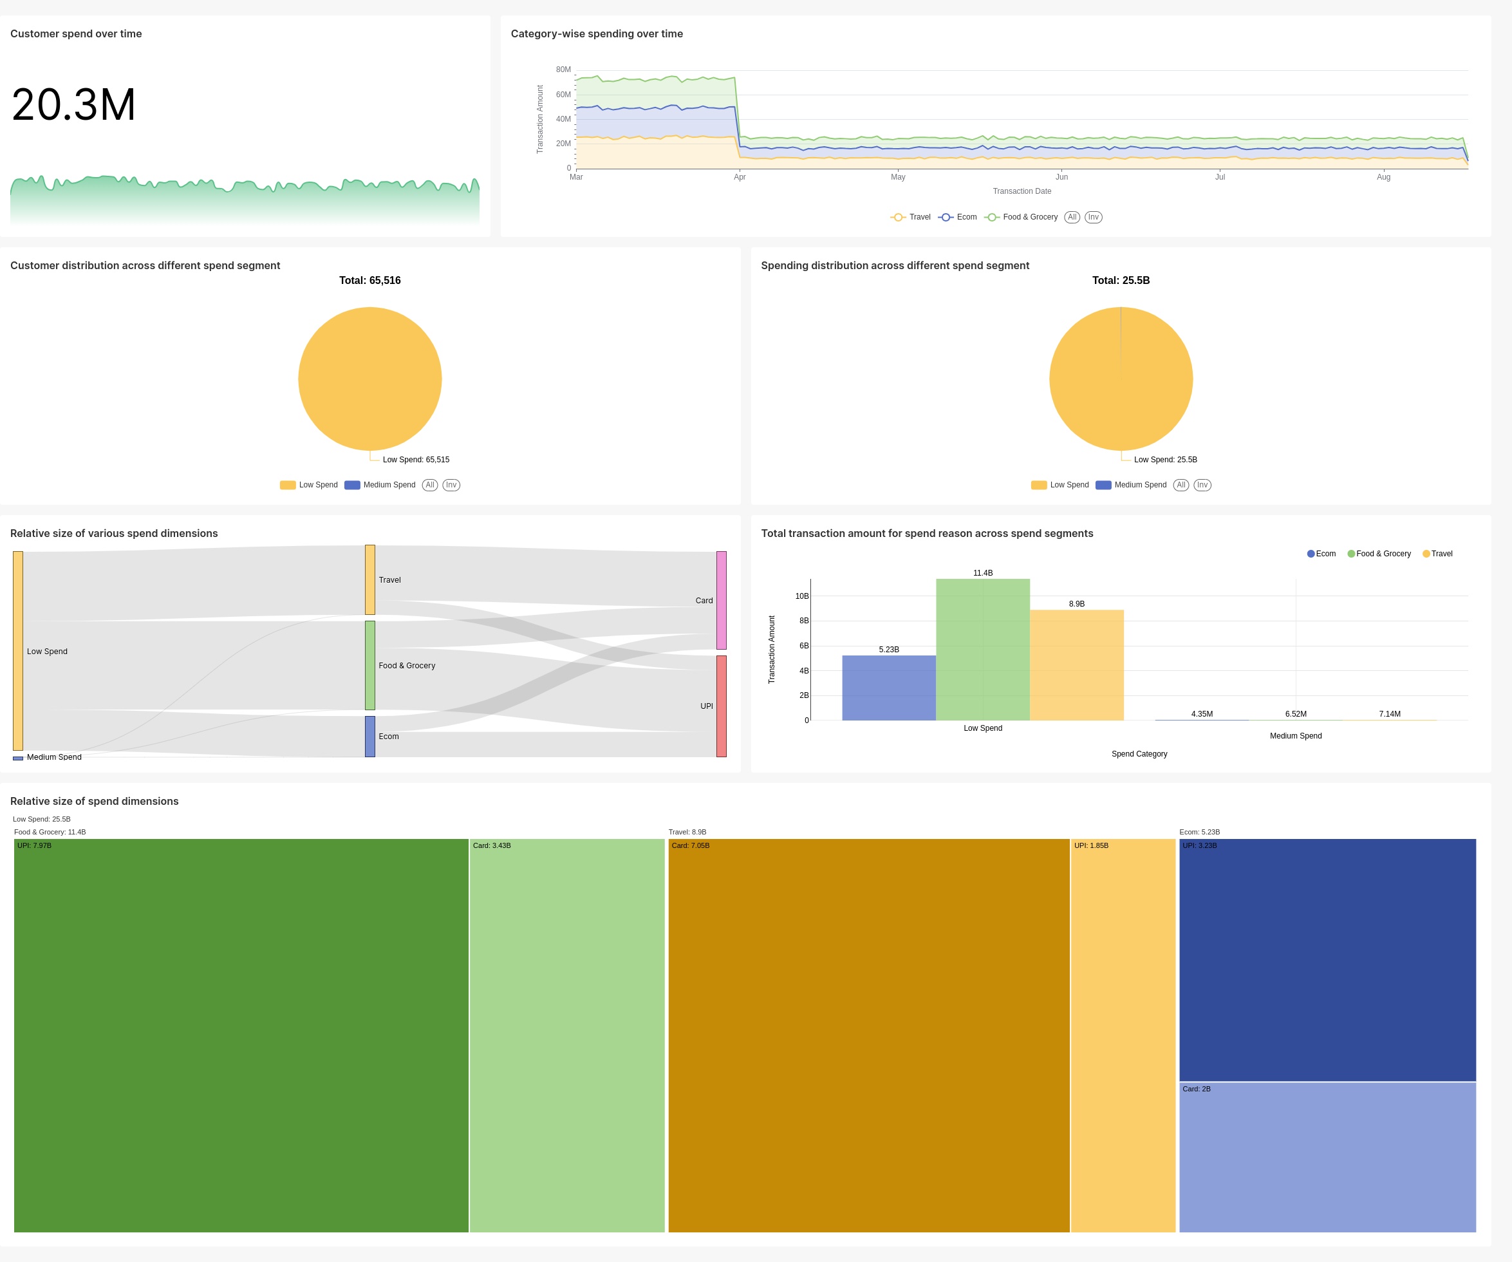Click All button under customer distribution pie

tap(430, 485)
